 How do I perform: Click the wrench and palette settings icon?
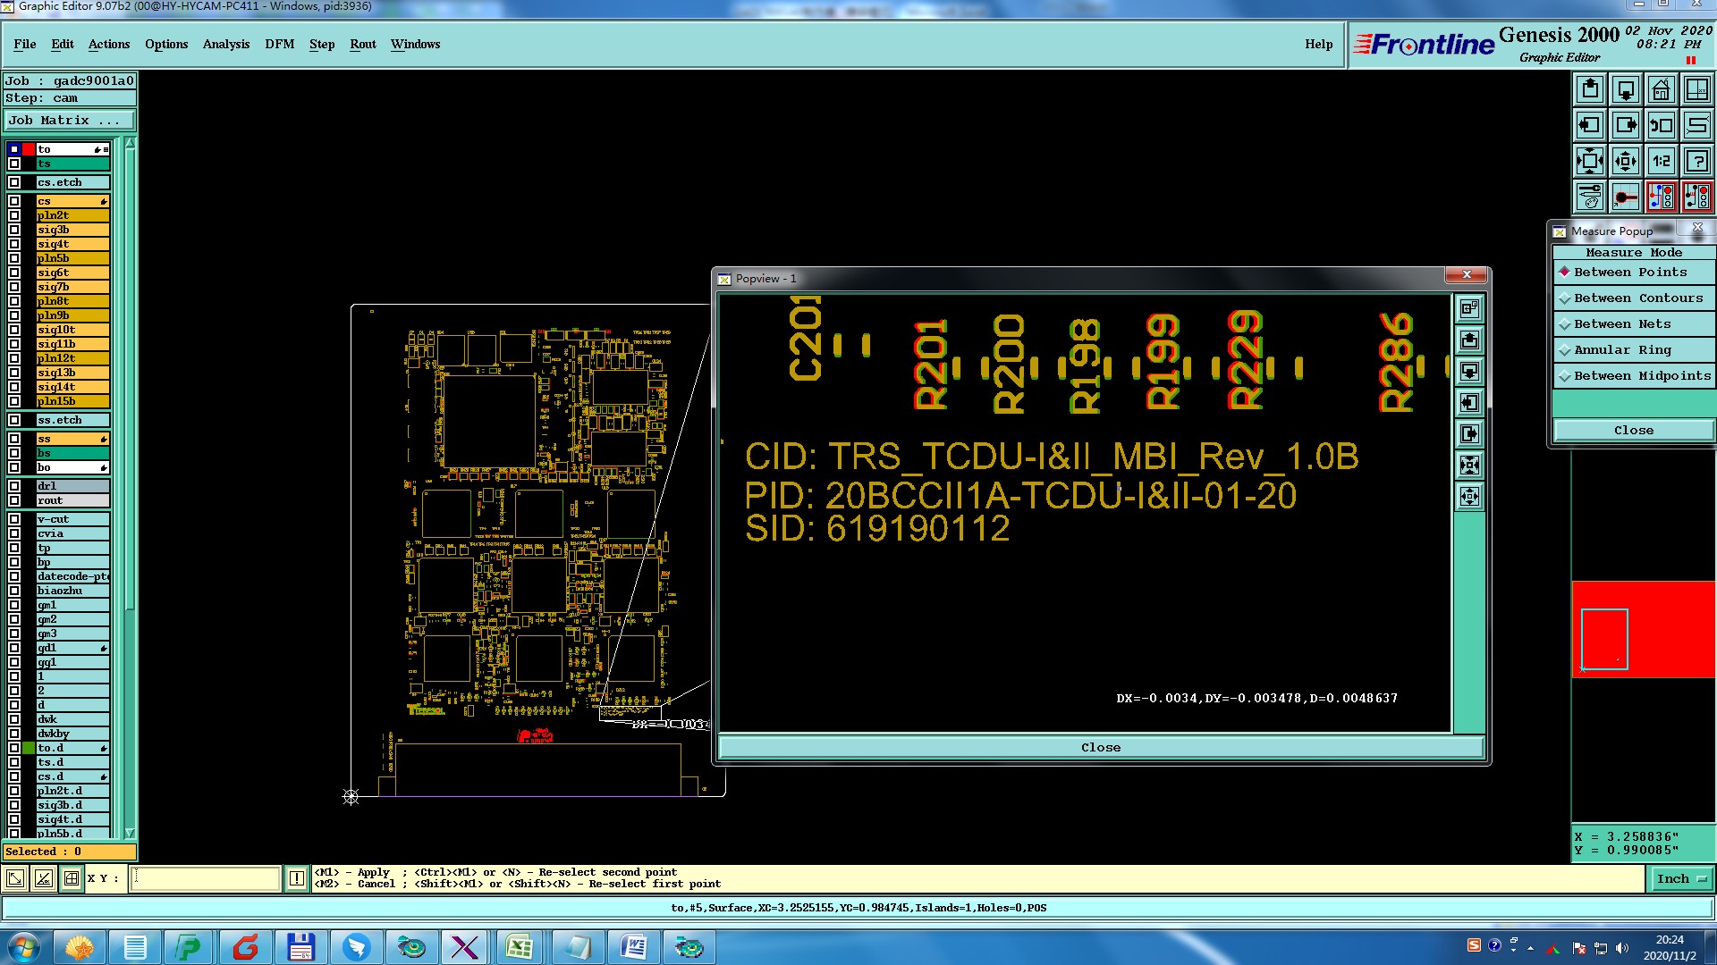(x=1590, y=197)
